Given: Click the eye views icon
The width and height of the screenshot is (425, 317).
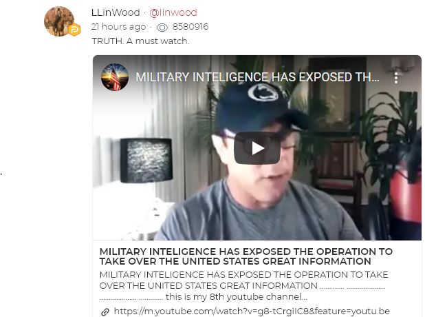Looking at the screenshot, I should pos(162,27).
